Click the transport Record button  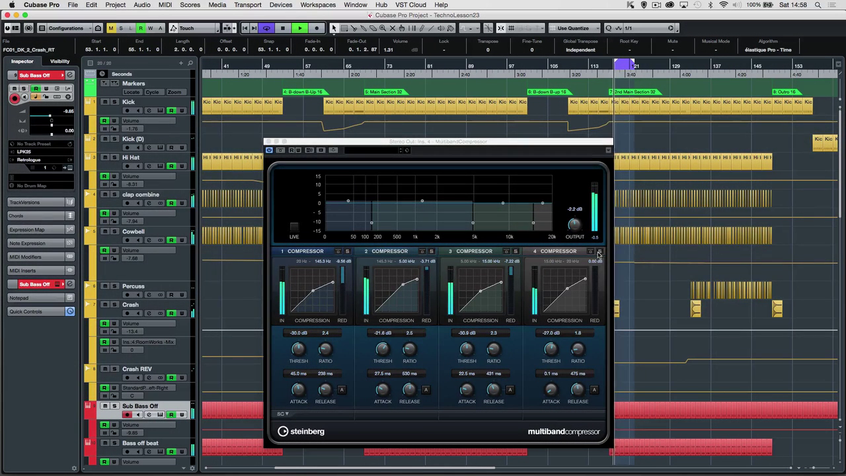pos(317,28)
